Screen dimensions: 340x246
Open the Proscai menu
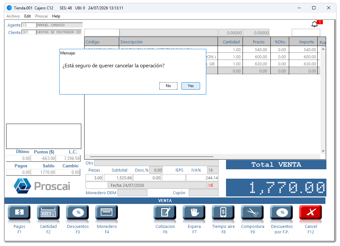click(x=41, y=16)
